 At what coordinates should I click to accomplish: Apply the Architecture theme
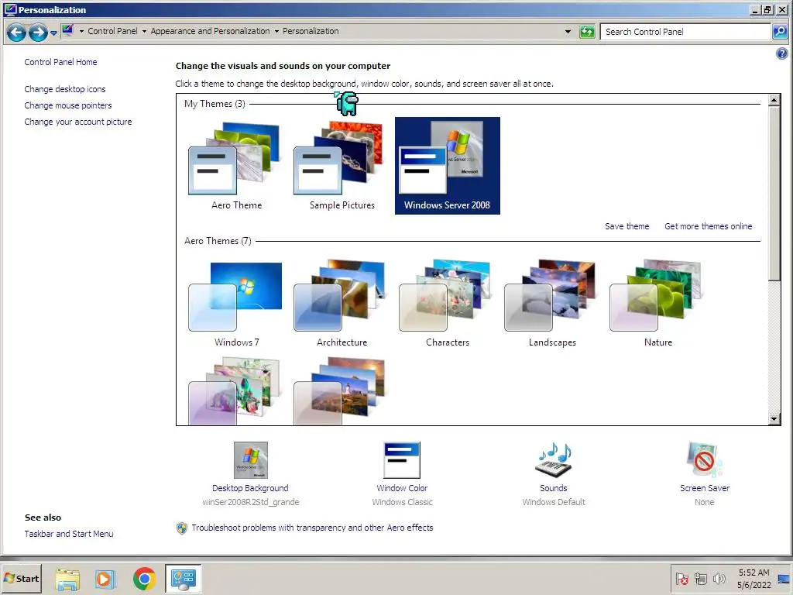tap(342, 303)
